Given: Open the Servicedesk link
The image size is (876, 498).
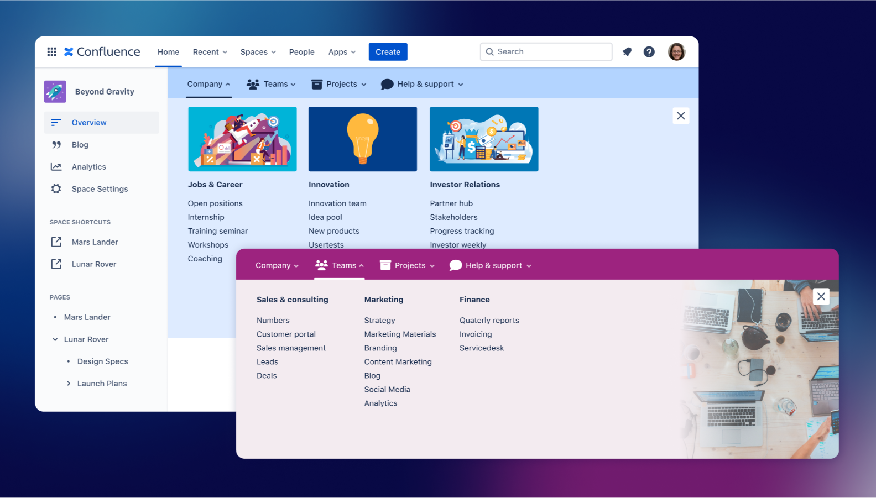Looking at the screenshot, I should coord(482,348).
